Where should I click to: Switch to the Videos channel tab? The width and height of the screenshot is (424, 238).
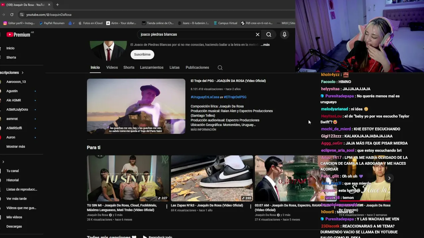coord(112,67)
